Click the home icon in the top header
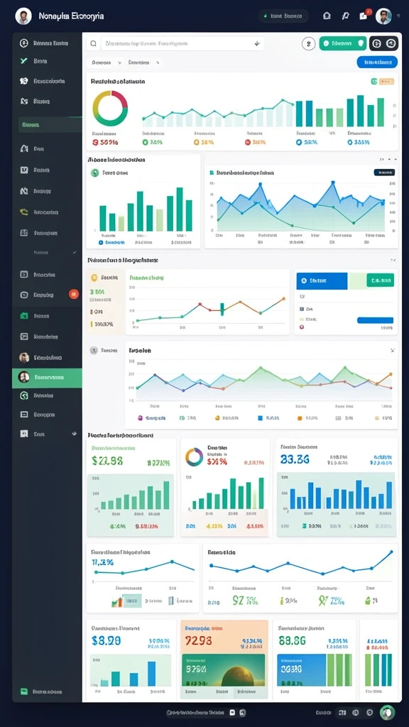 [327, 16]
